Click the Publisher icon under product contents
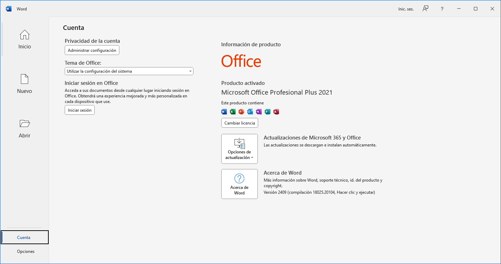Image resolution: width=501 pixels, height=264 pixels. (x=268, y=112)
